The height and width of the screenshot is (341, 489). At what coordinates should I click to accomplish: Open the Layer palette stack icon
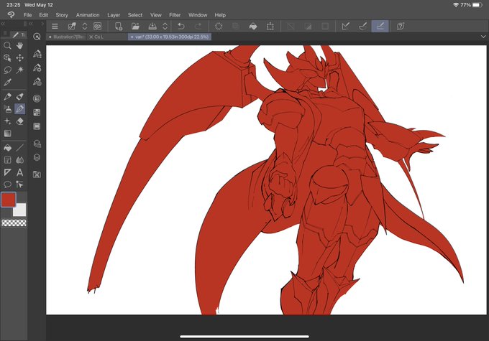[x=37, y=157]
